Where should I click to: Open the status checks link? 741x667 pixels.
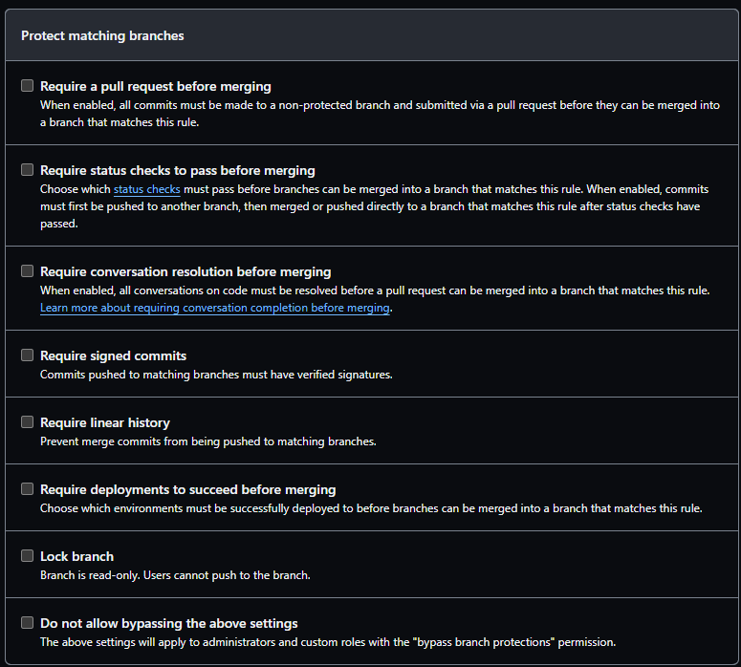coord(147,189)
